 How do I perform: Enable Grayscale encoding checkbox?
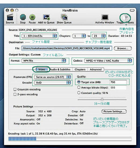click(x=15, y=89)
